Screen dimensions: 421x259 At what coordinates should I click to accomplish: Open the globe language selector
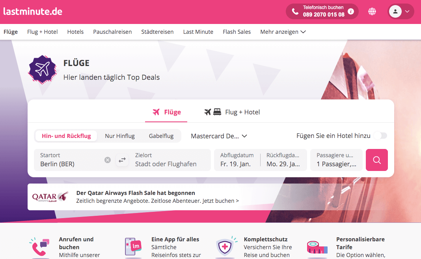[x=372, y=11]
